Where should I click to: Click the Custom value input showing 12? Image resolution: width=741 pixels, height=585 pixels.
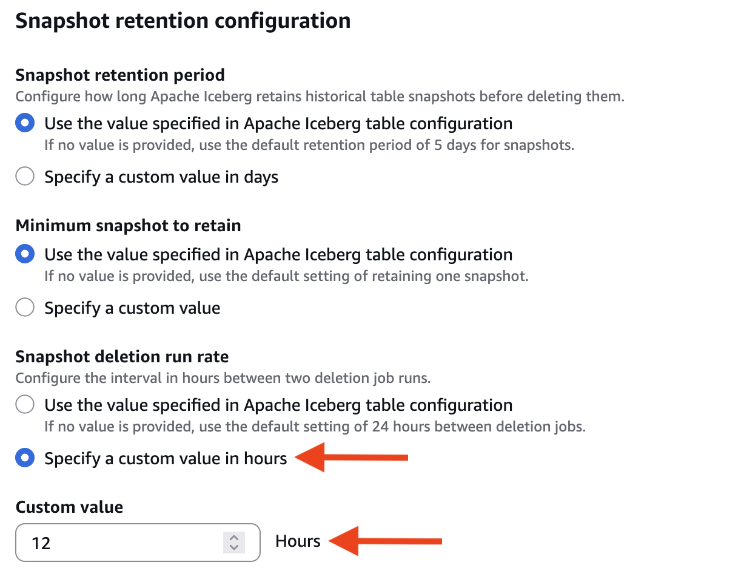(109, 543)
